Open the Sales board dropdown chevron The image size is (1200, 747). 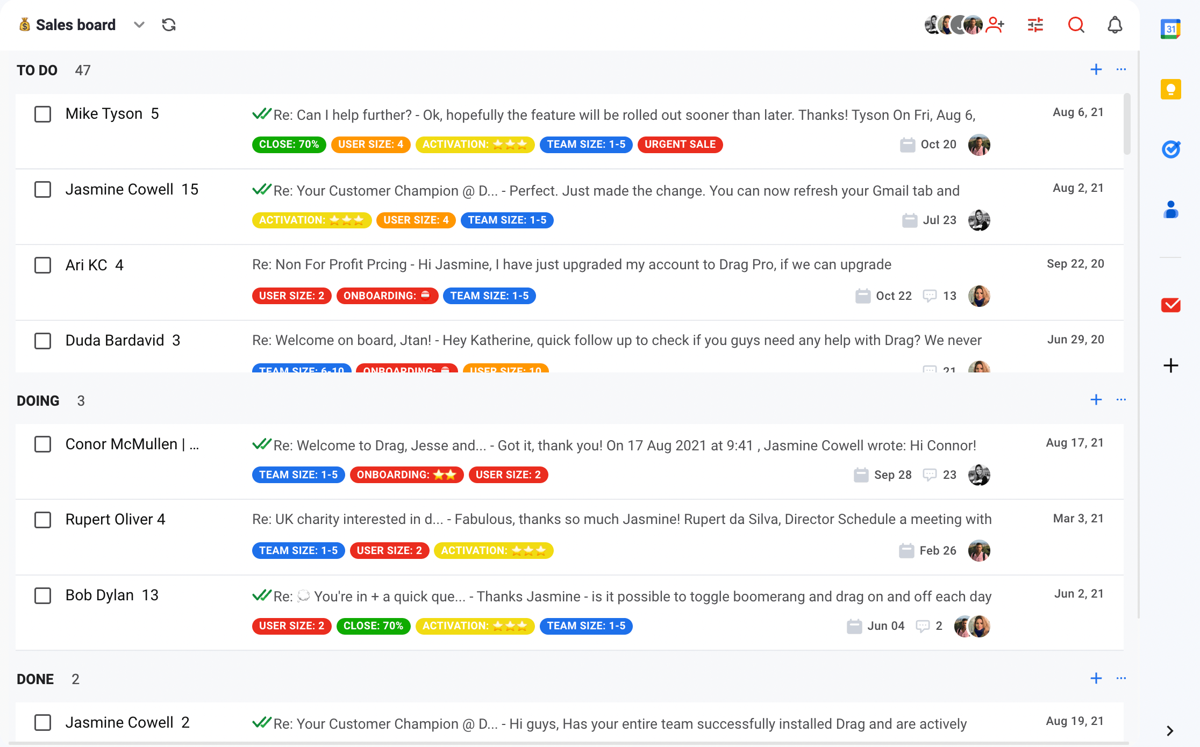[x=139, y=25]
